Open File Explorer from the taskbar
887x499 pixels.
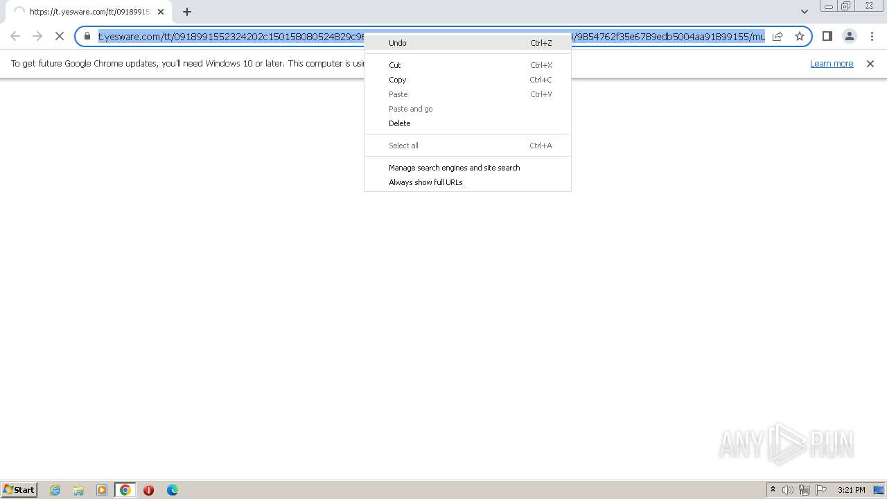[78, 490]
